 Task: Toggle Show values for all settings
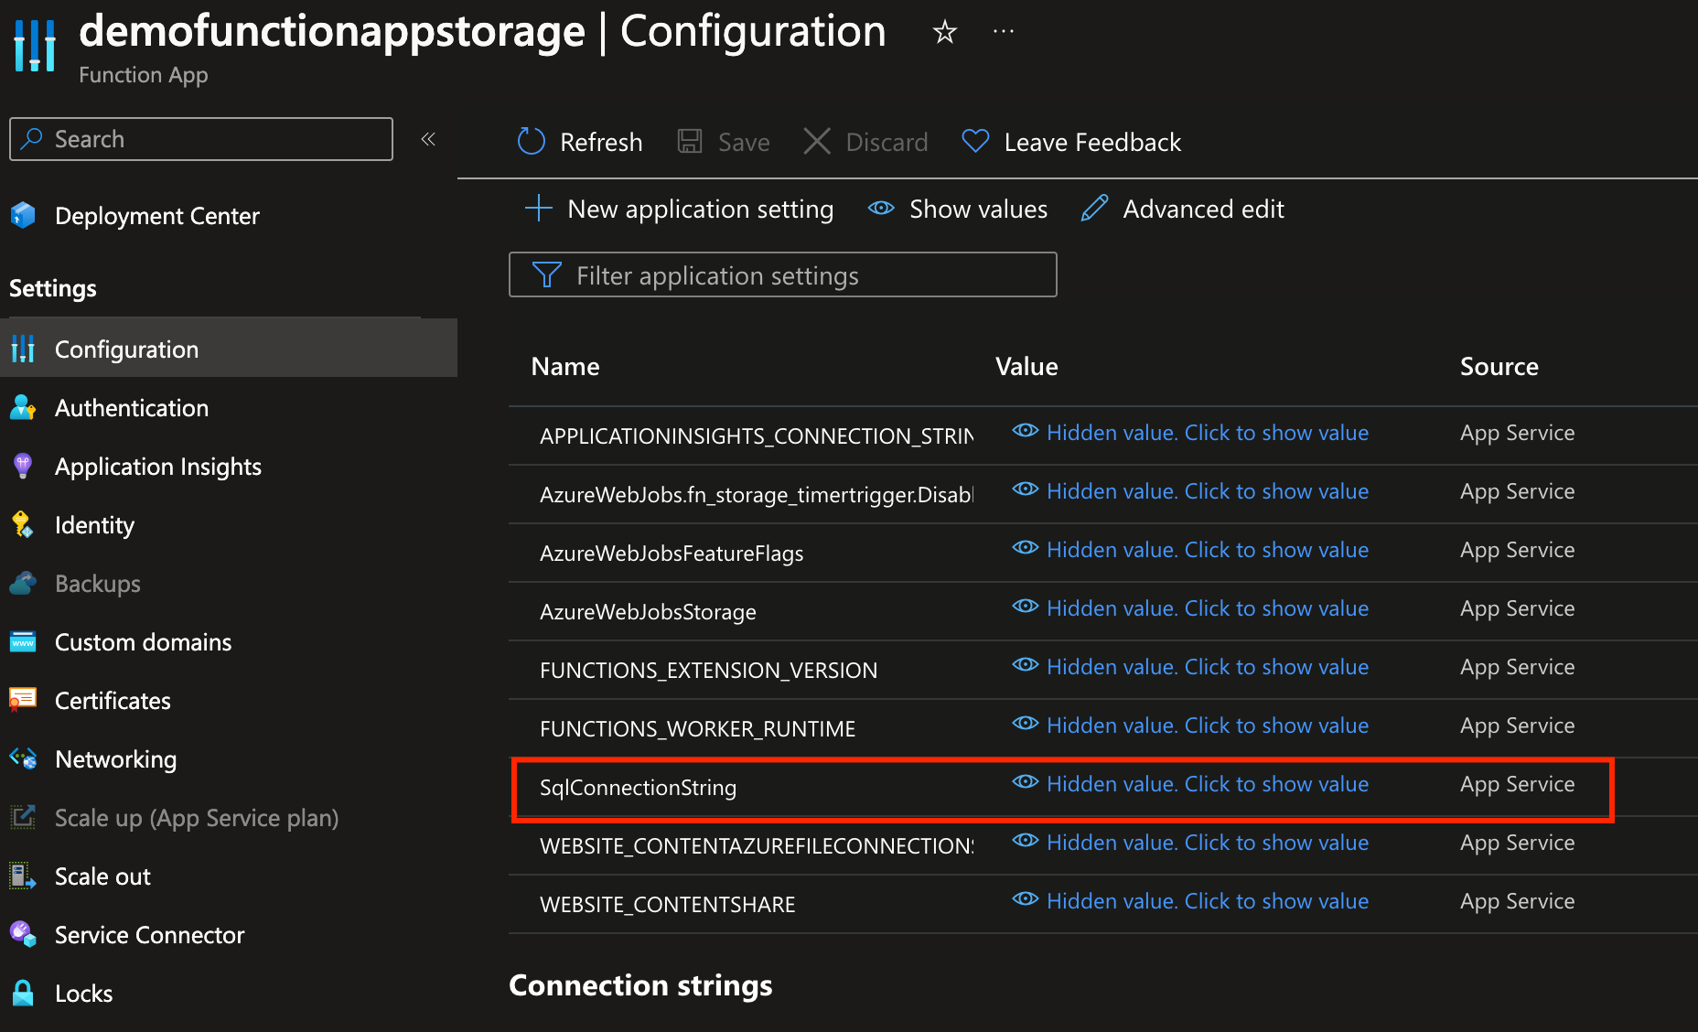(x=957, y=209)
